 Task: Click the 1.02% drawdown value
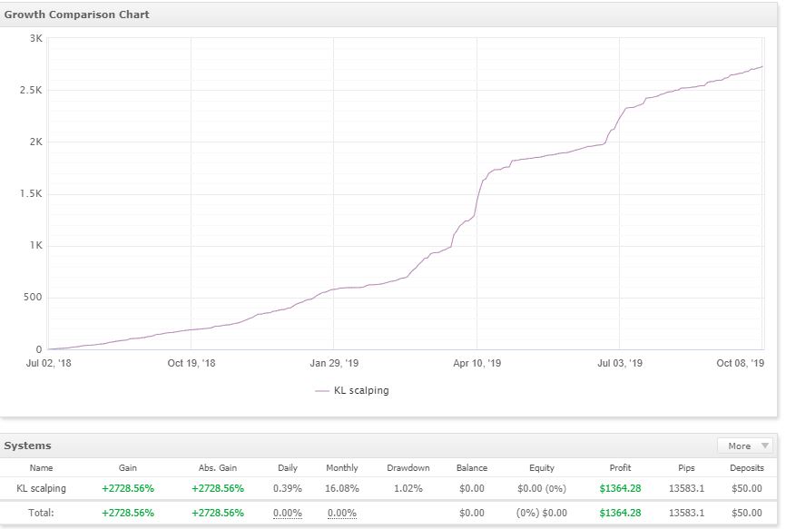coord(408,488)
